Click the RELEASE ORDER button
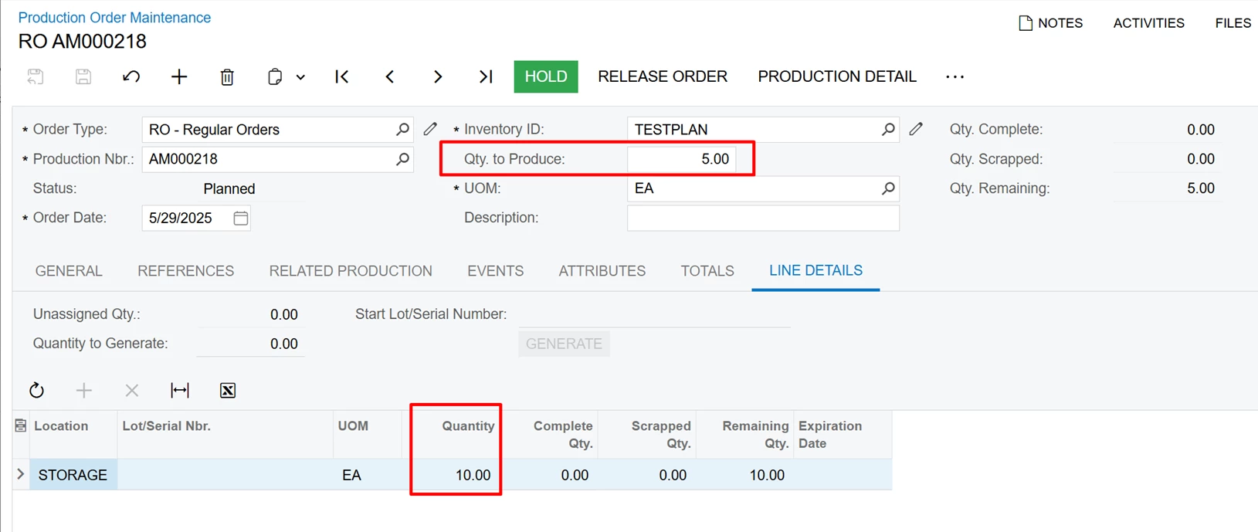 tap(663, 76)
